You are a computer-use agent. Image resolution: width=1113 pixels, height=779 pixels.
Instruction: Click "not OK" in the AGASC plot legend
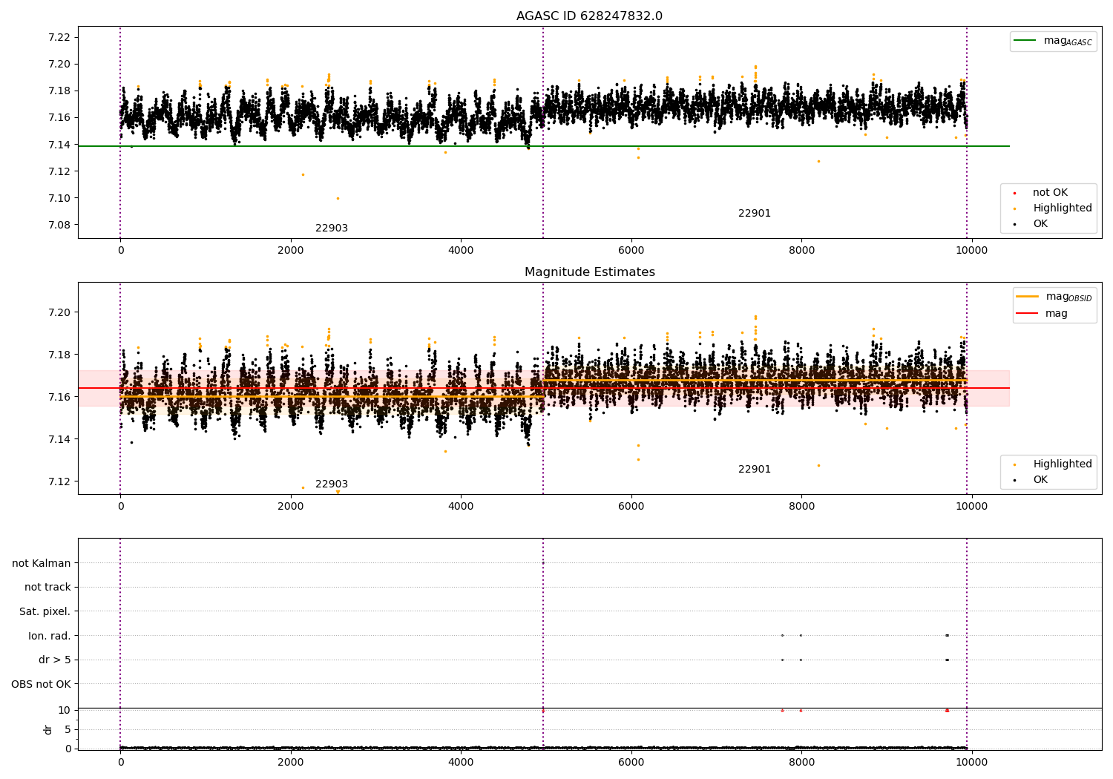pos(1050,193)
